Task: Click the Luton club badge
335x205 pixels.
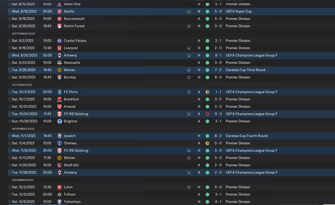Action: [59, 187]
